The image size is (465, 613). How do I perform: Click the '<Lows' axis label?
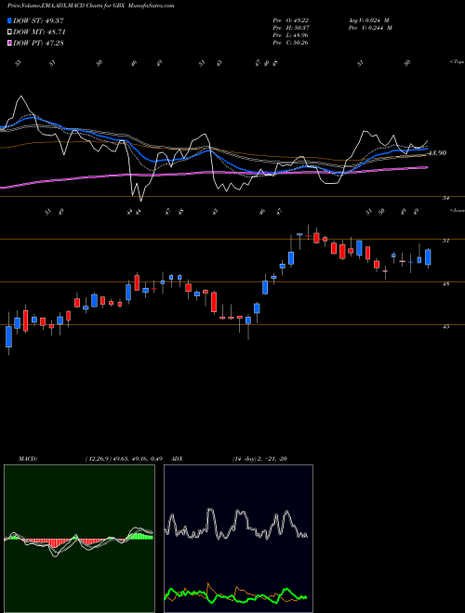[457, 210]
